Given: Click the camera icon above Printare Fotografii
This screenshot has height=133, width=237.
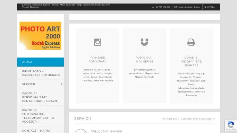Looking at the screenshot, I should (x=98, y=42).
